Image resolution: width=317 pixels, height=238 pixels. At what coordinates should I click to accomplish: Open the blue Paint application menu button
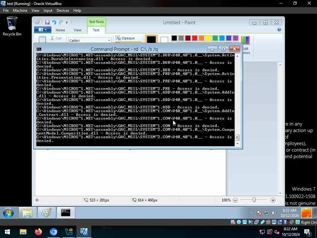click(x=43, y=30)
